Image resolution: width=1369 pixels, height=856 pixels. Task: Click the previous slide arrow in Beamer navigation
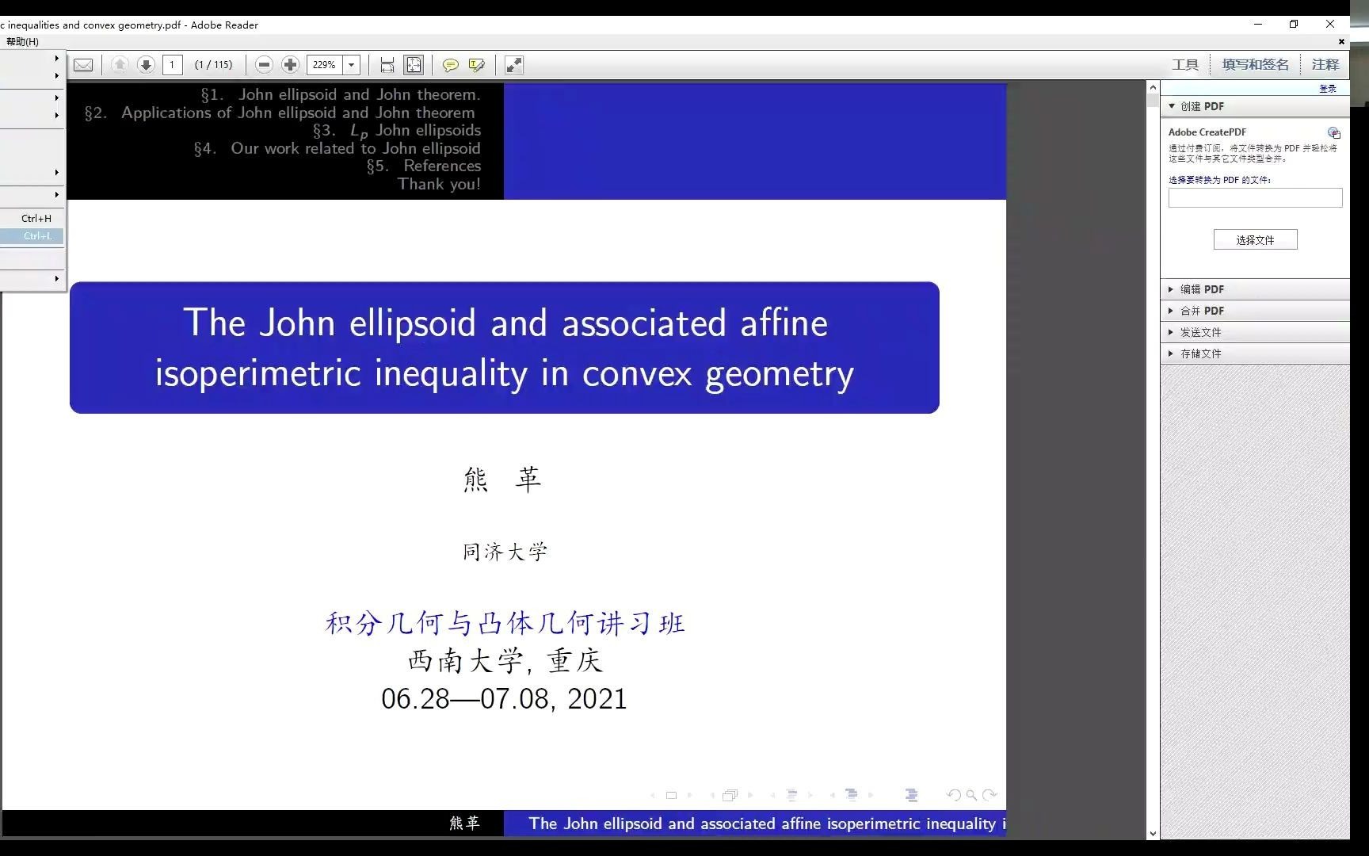(x=653, y=795)
